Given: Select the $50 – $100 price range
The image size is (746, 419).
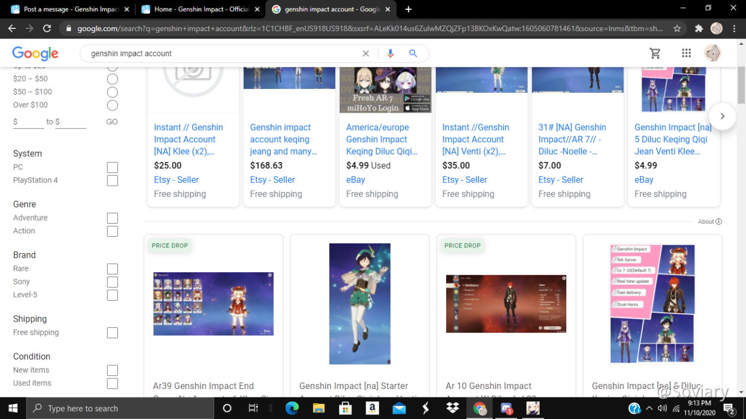Looking at the screenshot, I should tap(112, 92).
